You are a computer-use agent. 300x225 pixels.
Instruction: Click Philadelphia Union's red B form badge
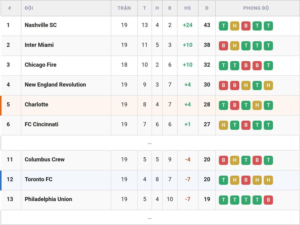[x=268, y=200]
